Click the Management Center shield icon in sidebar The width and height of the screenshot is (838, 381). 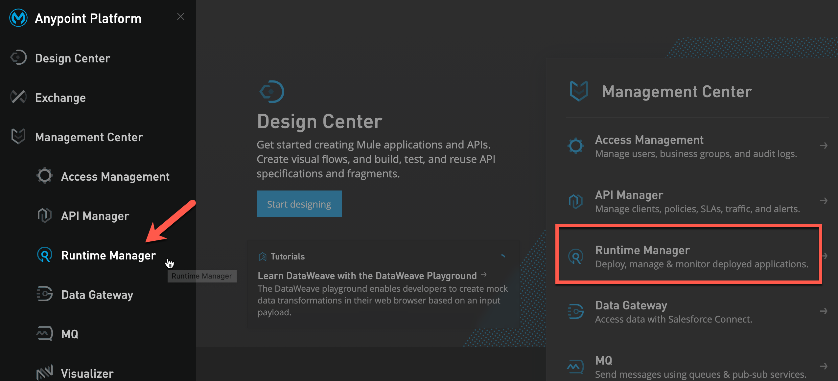pyautogui.click(x=18, y=136)
